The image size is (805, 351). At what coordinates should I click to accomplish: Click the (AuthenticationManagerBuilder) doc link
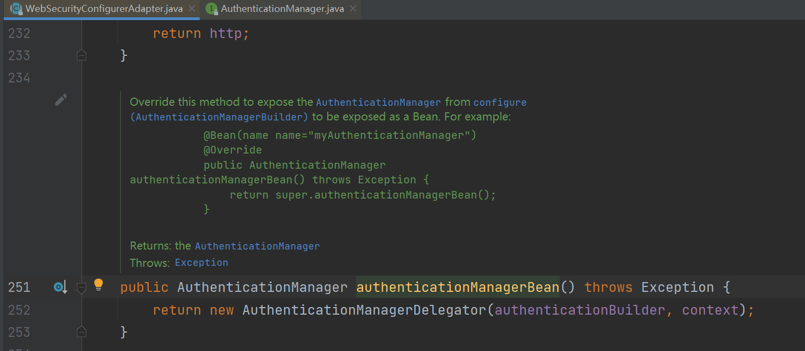pos(219,117)
